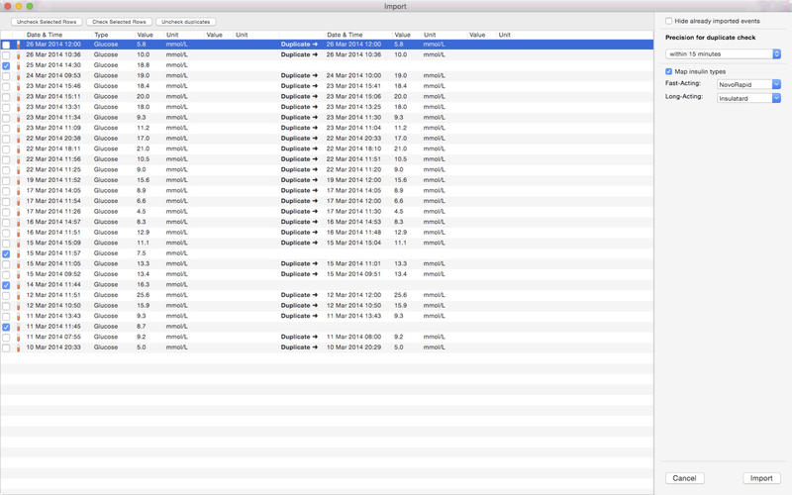The width and height of the screenshot is (792, 495).
Task: Click glucose icon in 15 Mar 2014 15:09 row
Action: click(x=18, y=243)
